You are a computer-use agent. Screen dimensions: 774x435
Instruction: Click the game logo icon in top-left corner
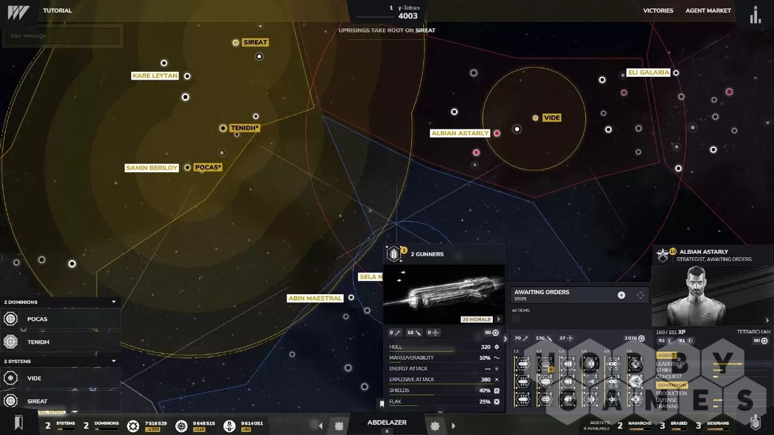tap(18, 13)
